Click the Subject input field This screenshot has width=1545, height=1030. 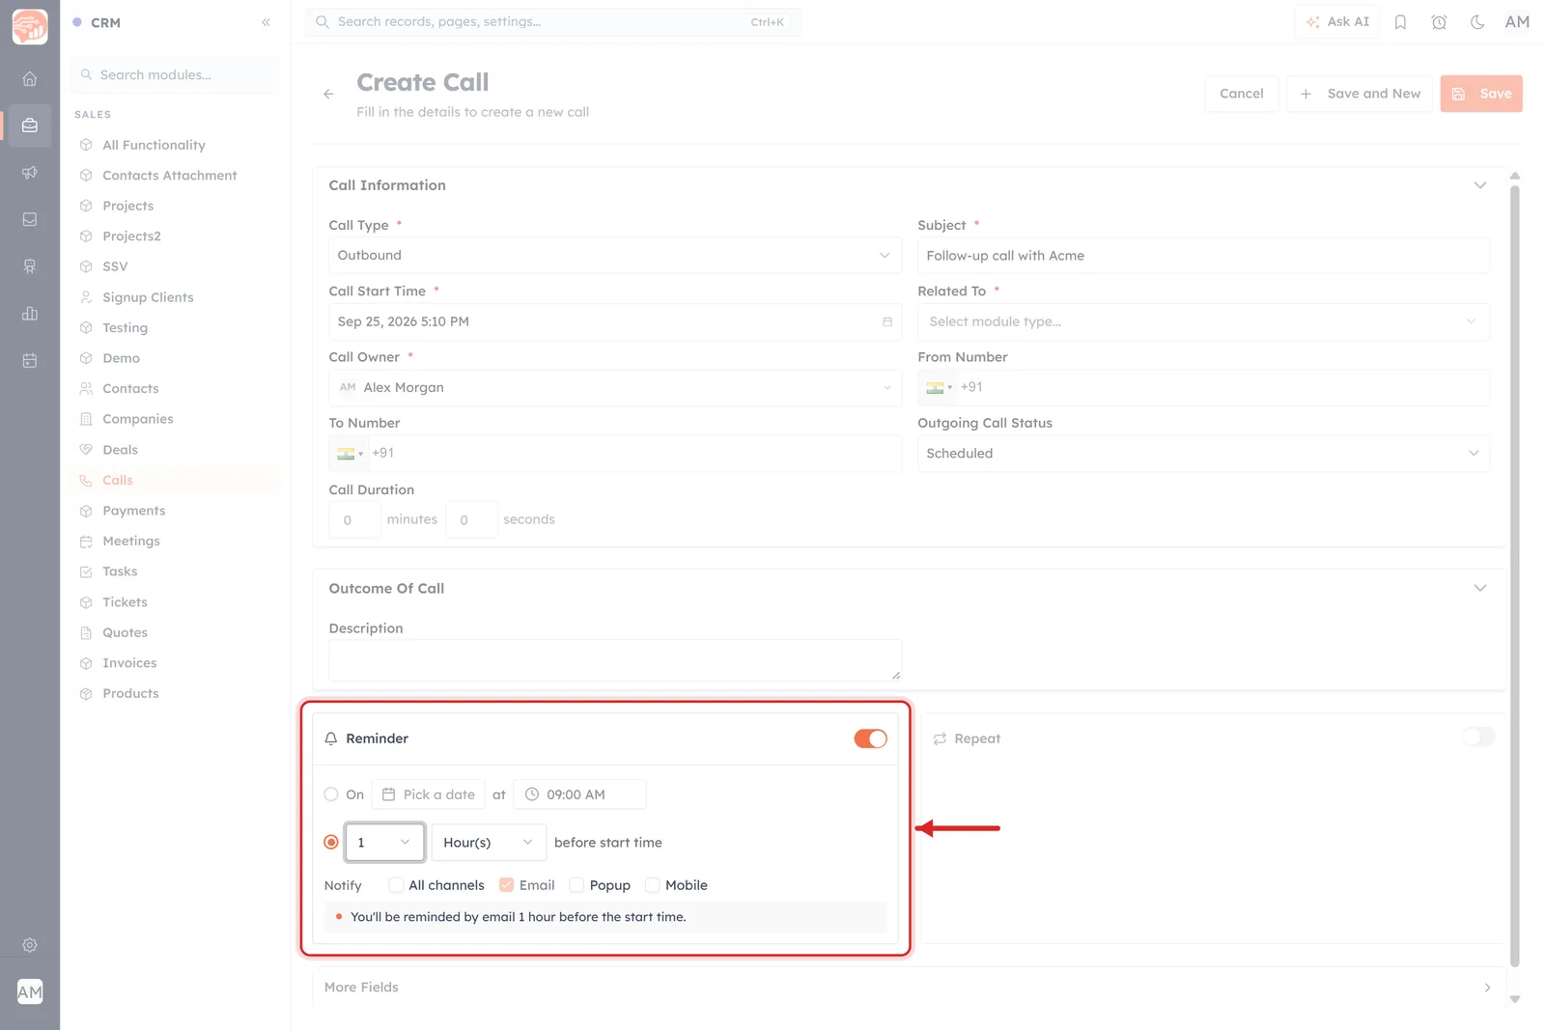click(1203, 256)
